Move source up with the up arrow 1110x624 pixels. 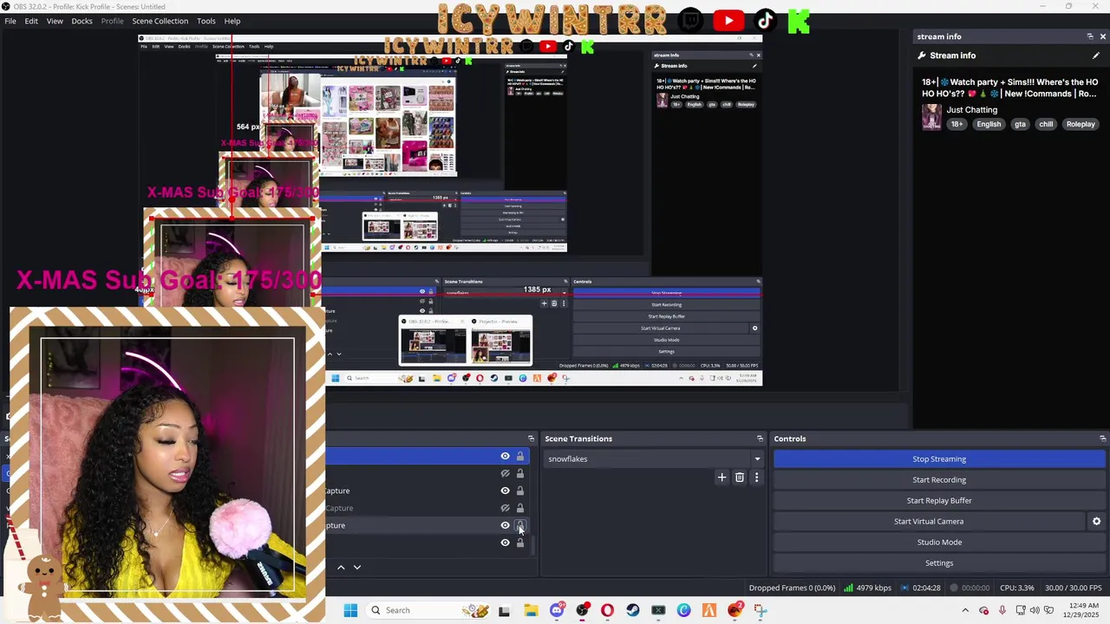[x=341, y=567]
